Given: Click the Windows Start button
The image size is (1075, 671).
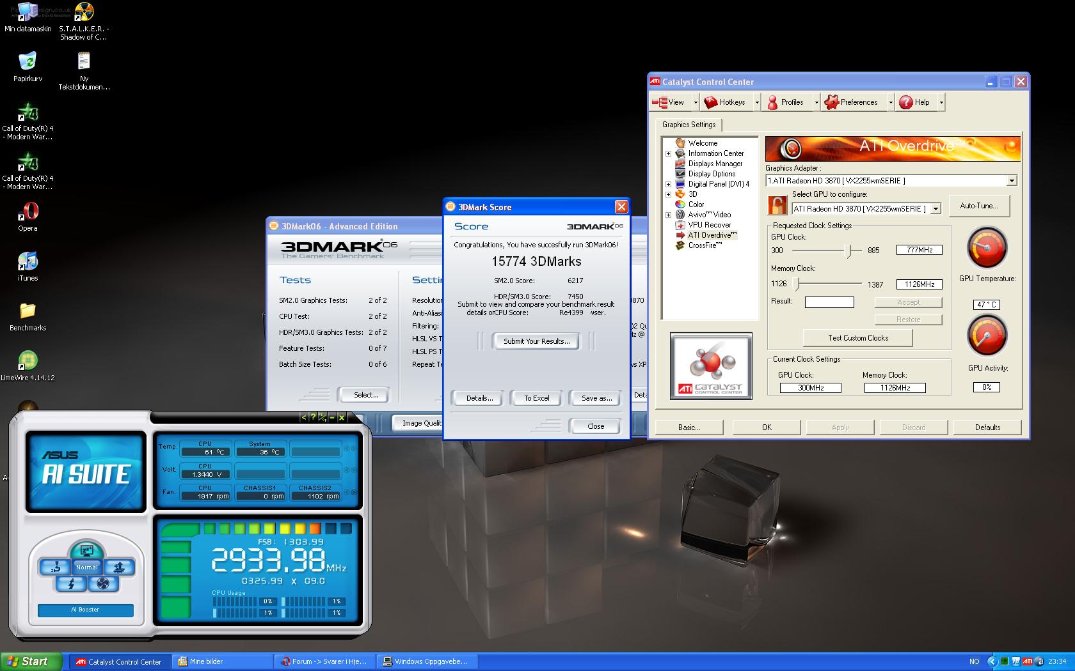Looking at the screenshot, I should tap(31, 661).
